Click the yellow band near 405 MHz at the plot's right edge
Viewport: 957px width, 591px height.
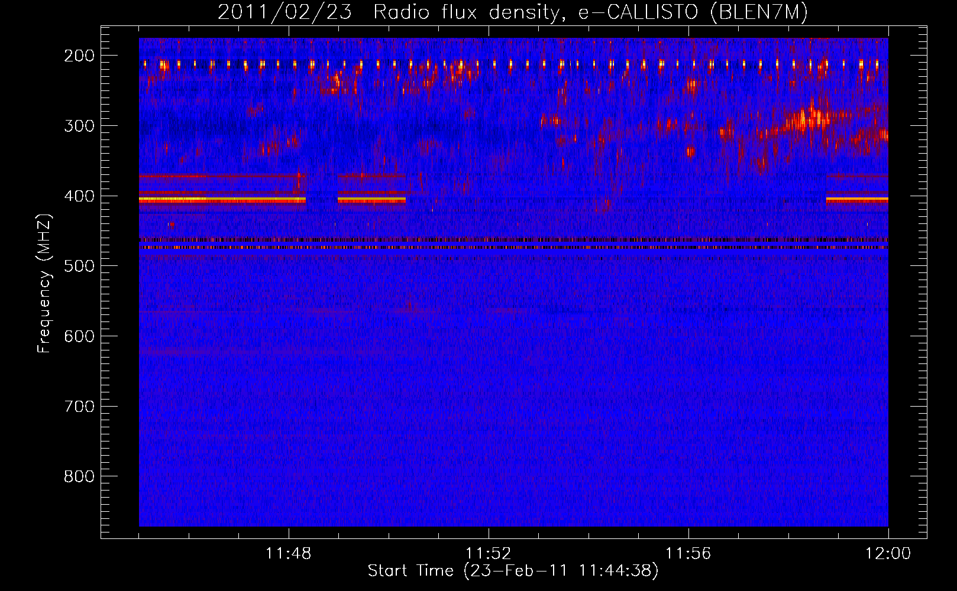pos(857,200)
